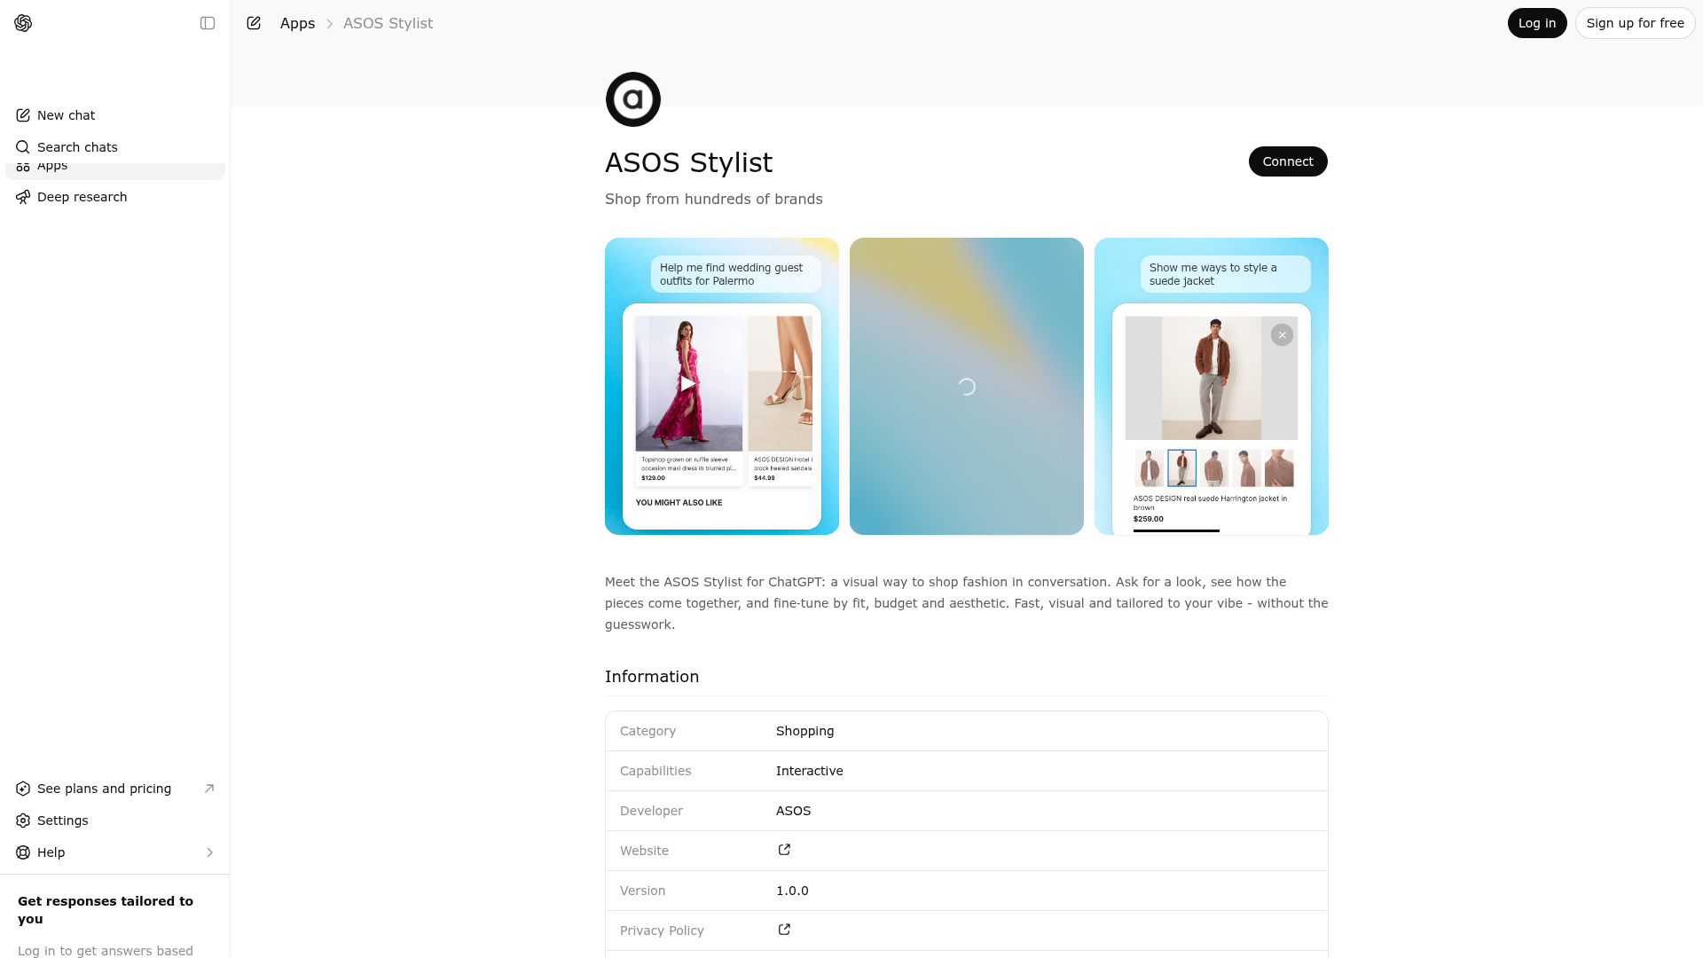Collapse the sidebar with the panel icon
Viewport: 1703px width, 958px height.
point(208,23)
